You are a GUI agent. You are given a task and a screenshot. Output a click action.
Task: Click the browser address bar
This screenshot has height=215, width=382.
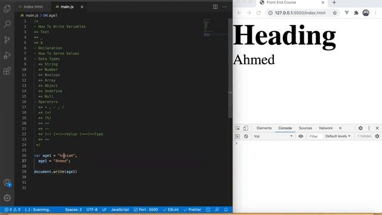(x=300, y=13)
